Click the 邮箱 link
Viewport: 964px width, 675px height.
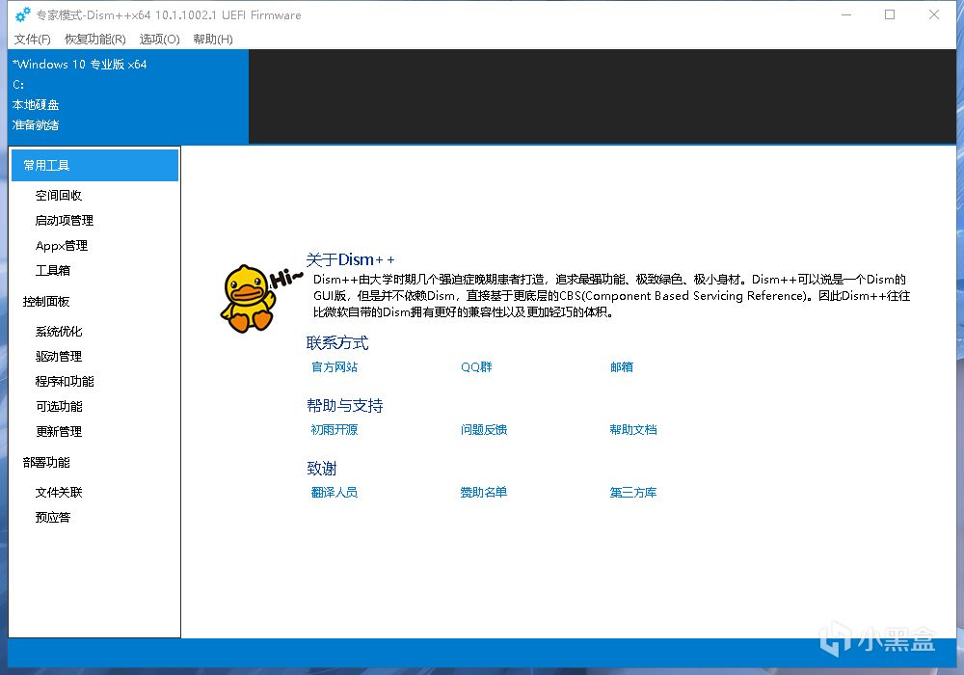click(x=622, y=367)
